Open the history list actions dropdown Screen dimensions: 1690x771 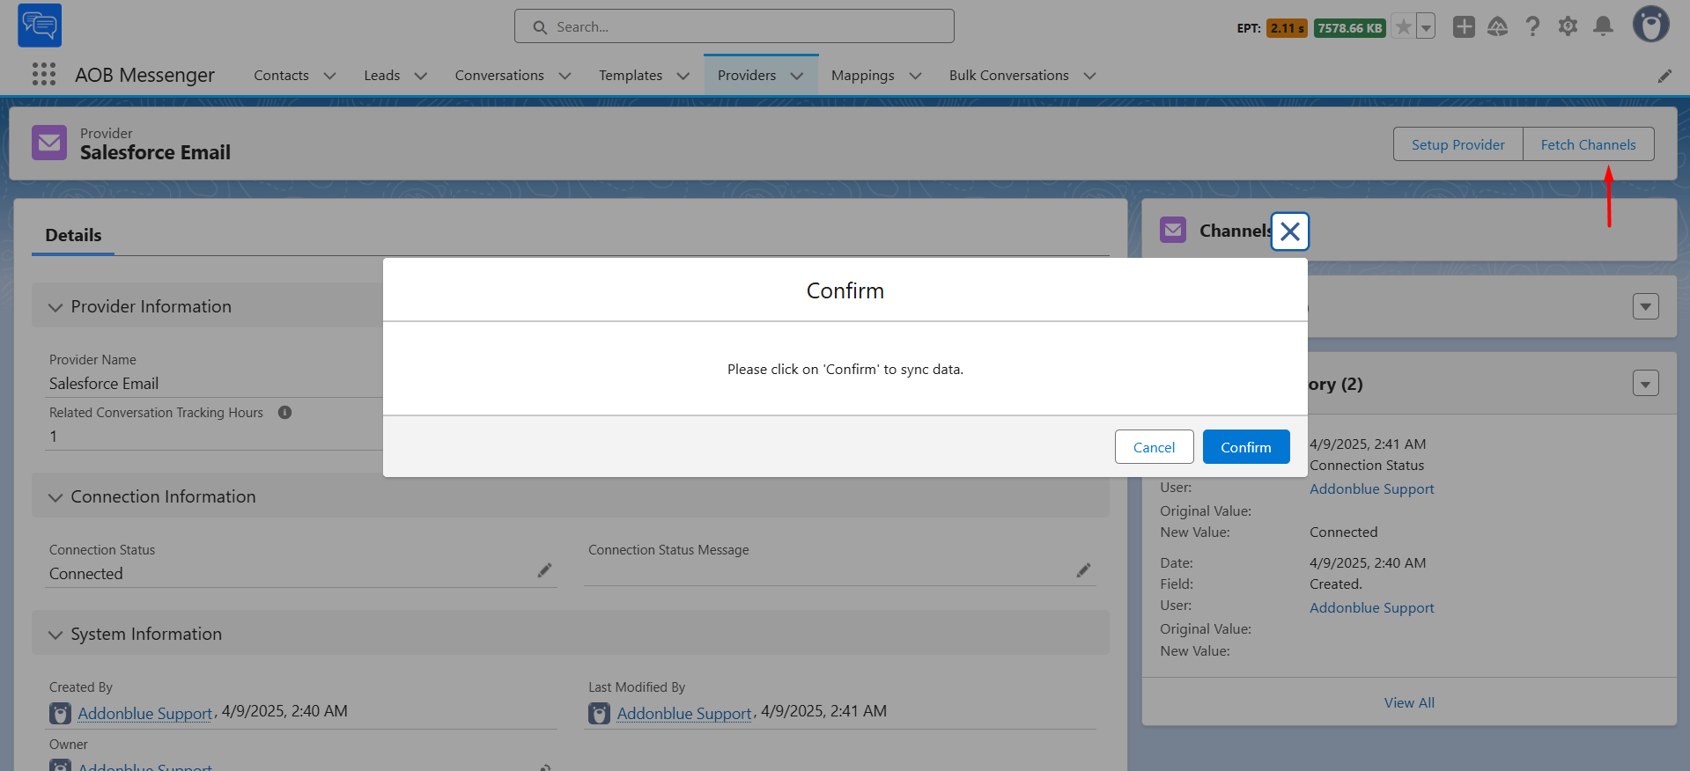[1645, 384]
